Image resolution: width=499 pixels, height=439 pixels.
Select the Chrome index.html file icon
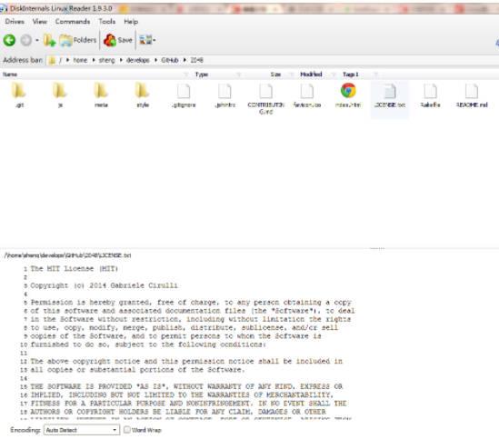pyautogui.click(x=348, y=91)
